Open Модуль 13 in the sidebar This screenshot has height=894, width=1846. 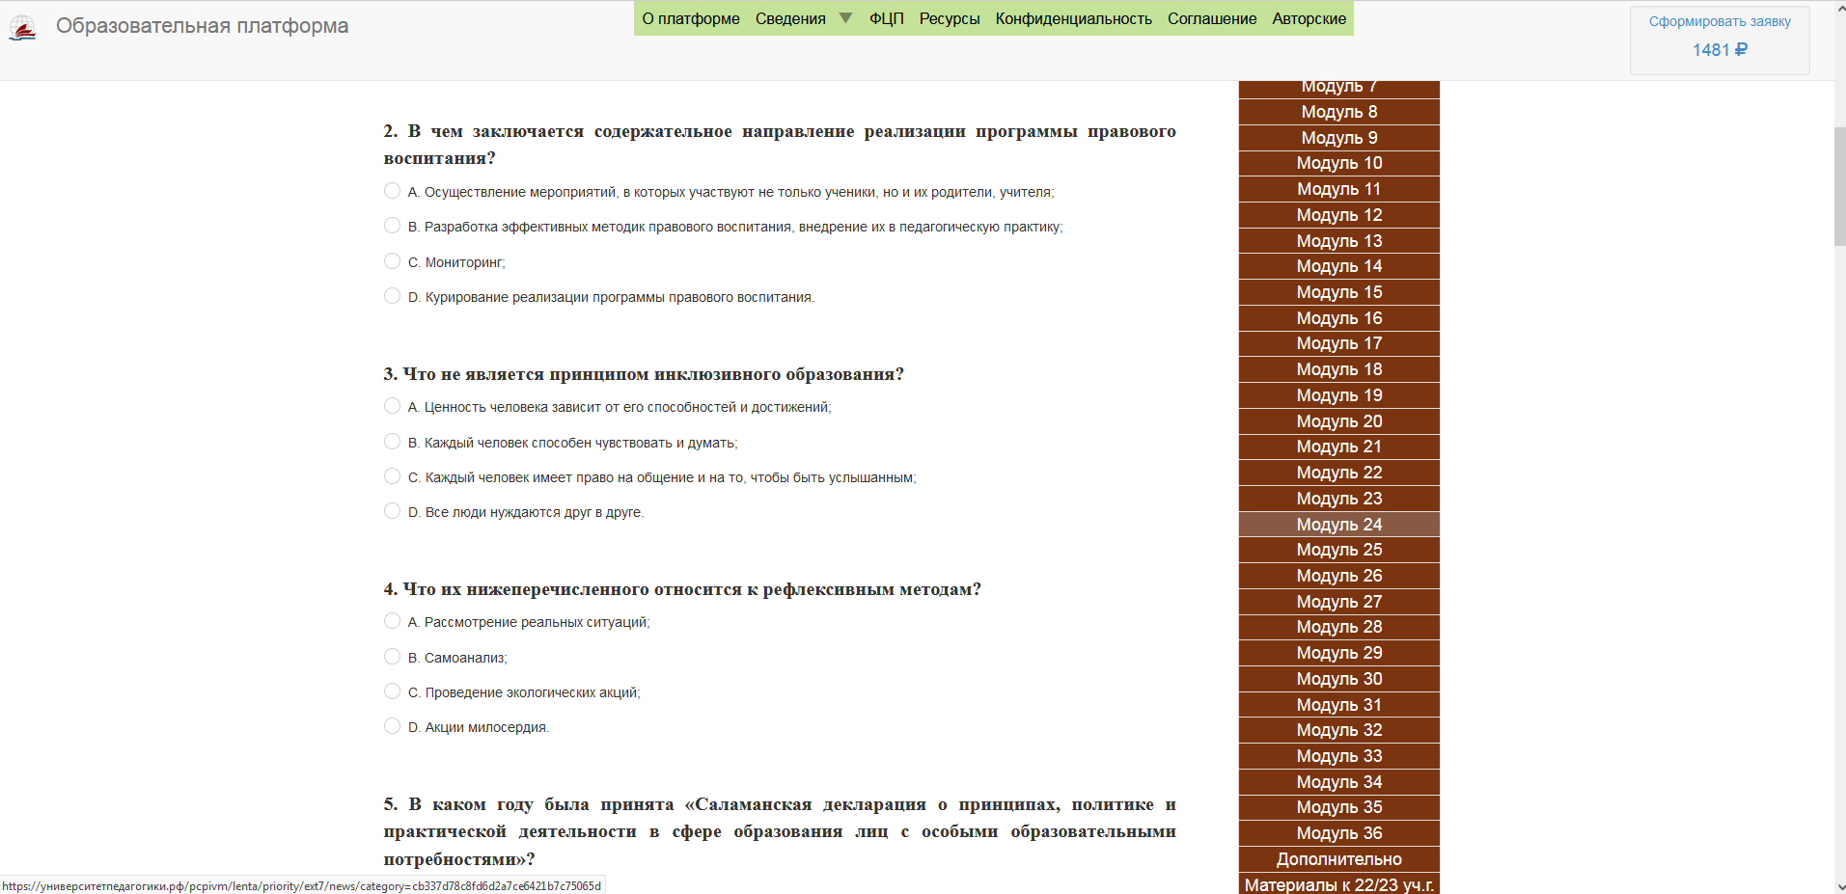coord(1338,241)
